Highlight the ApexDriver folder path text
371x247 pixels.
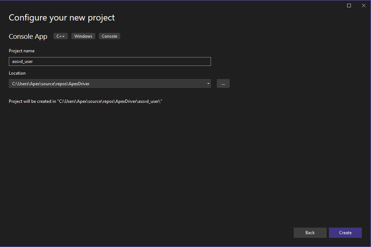50,83
